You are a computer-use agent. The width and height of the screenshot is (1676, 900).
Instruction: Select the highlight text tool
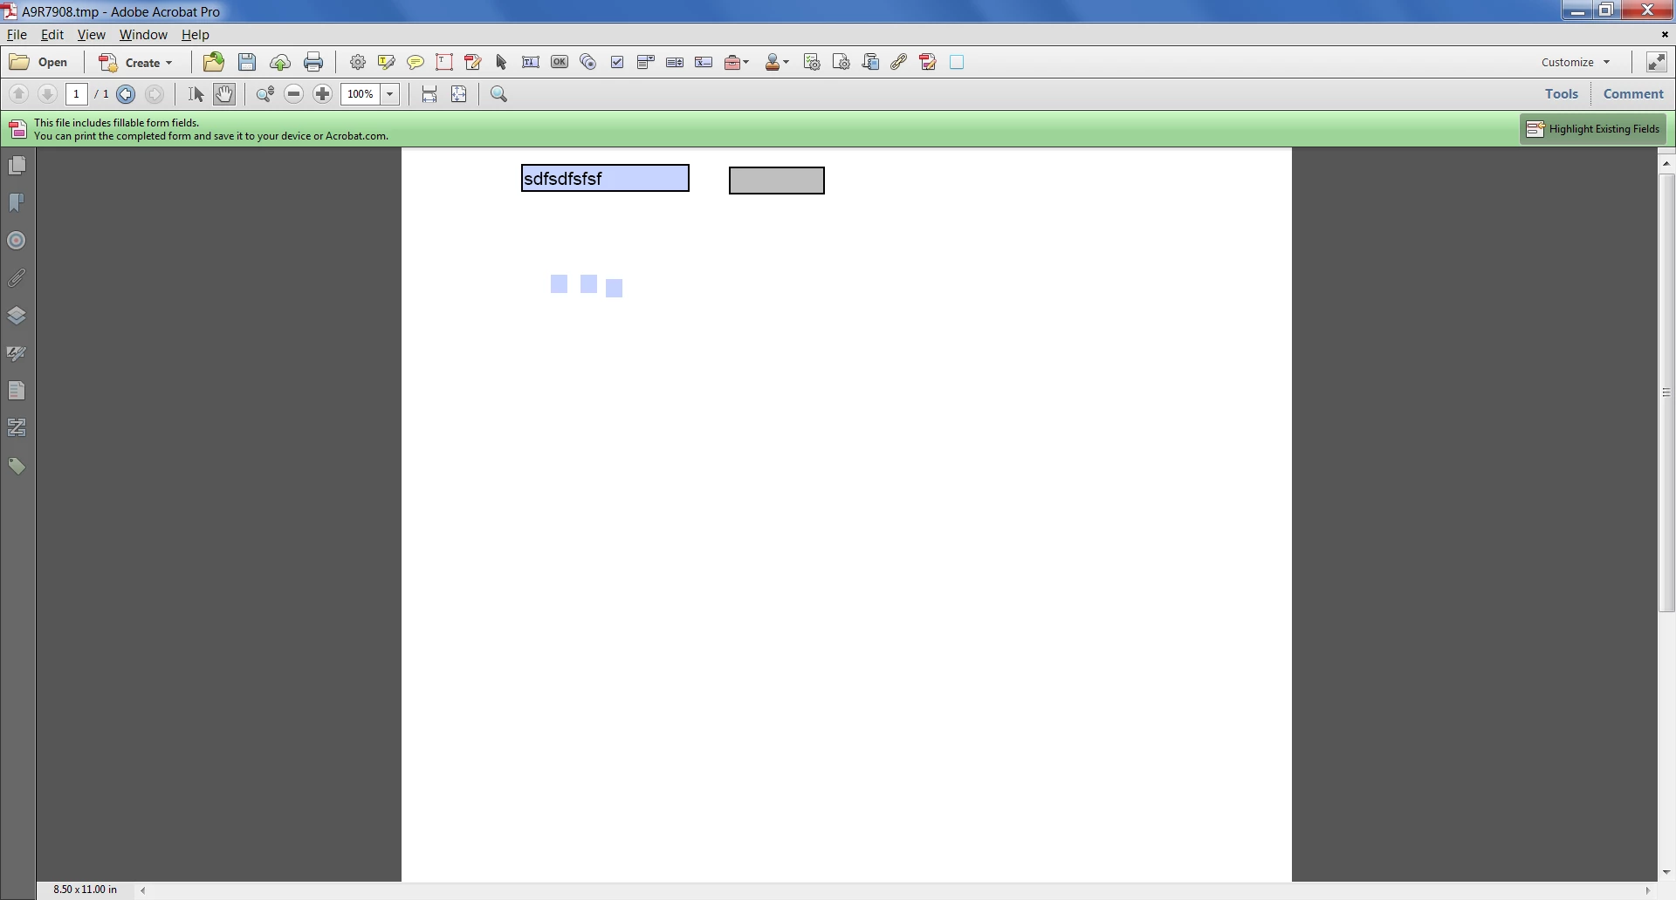pyautogui.click(x=387, y=62)
